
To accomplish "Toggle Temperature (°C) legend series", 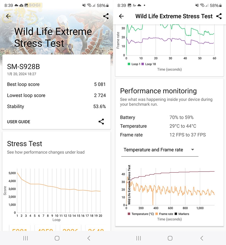I will click(141, 214).
